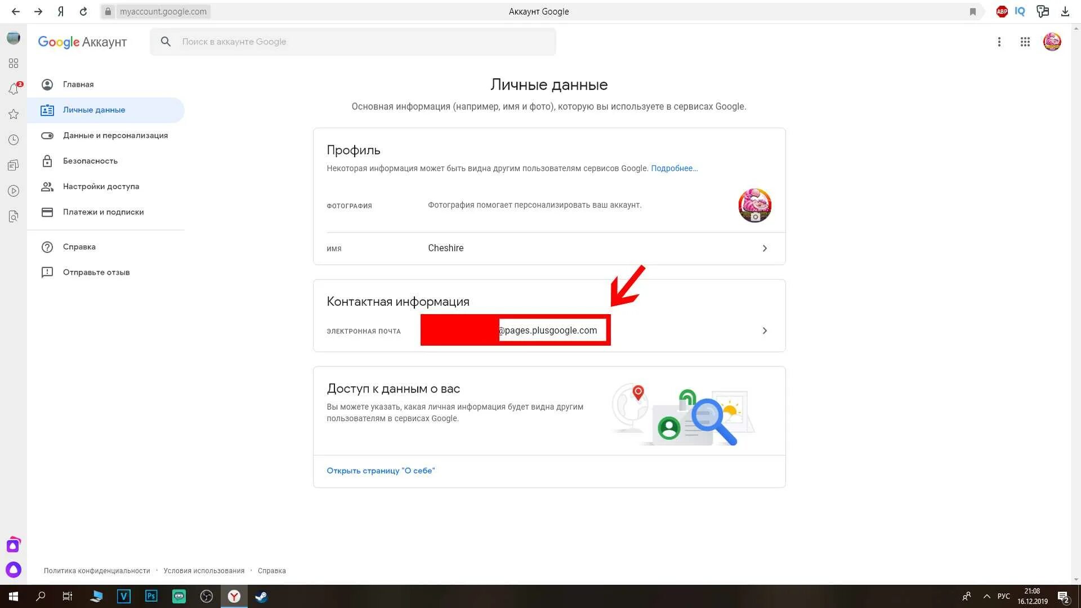This screenshot has height=608, width=1081.
Task: Open history clock in browser sidebar
Action: pos(14,140)
